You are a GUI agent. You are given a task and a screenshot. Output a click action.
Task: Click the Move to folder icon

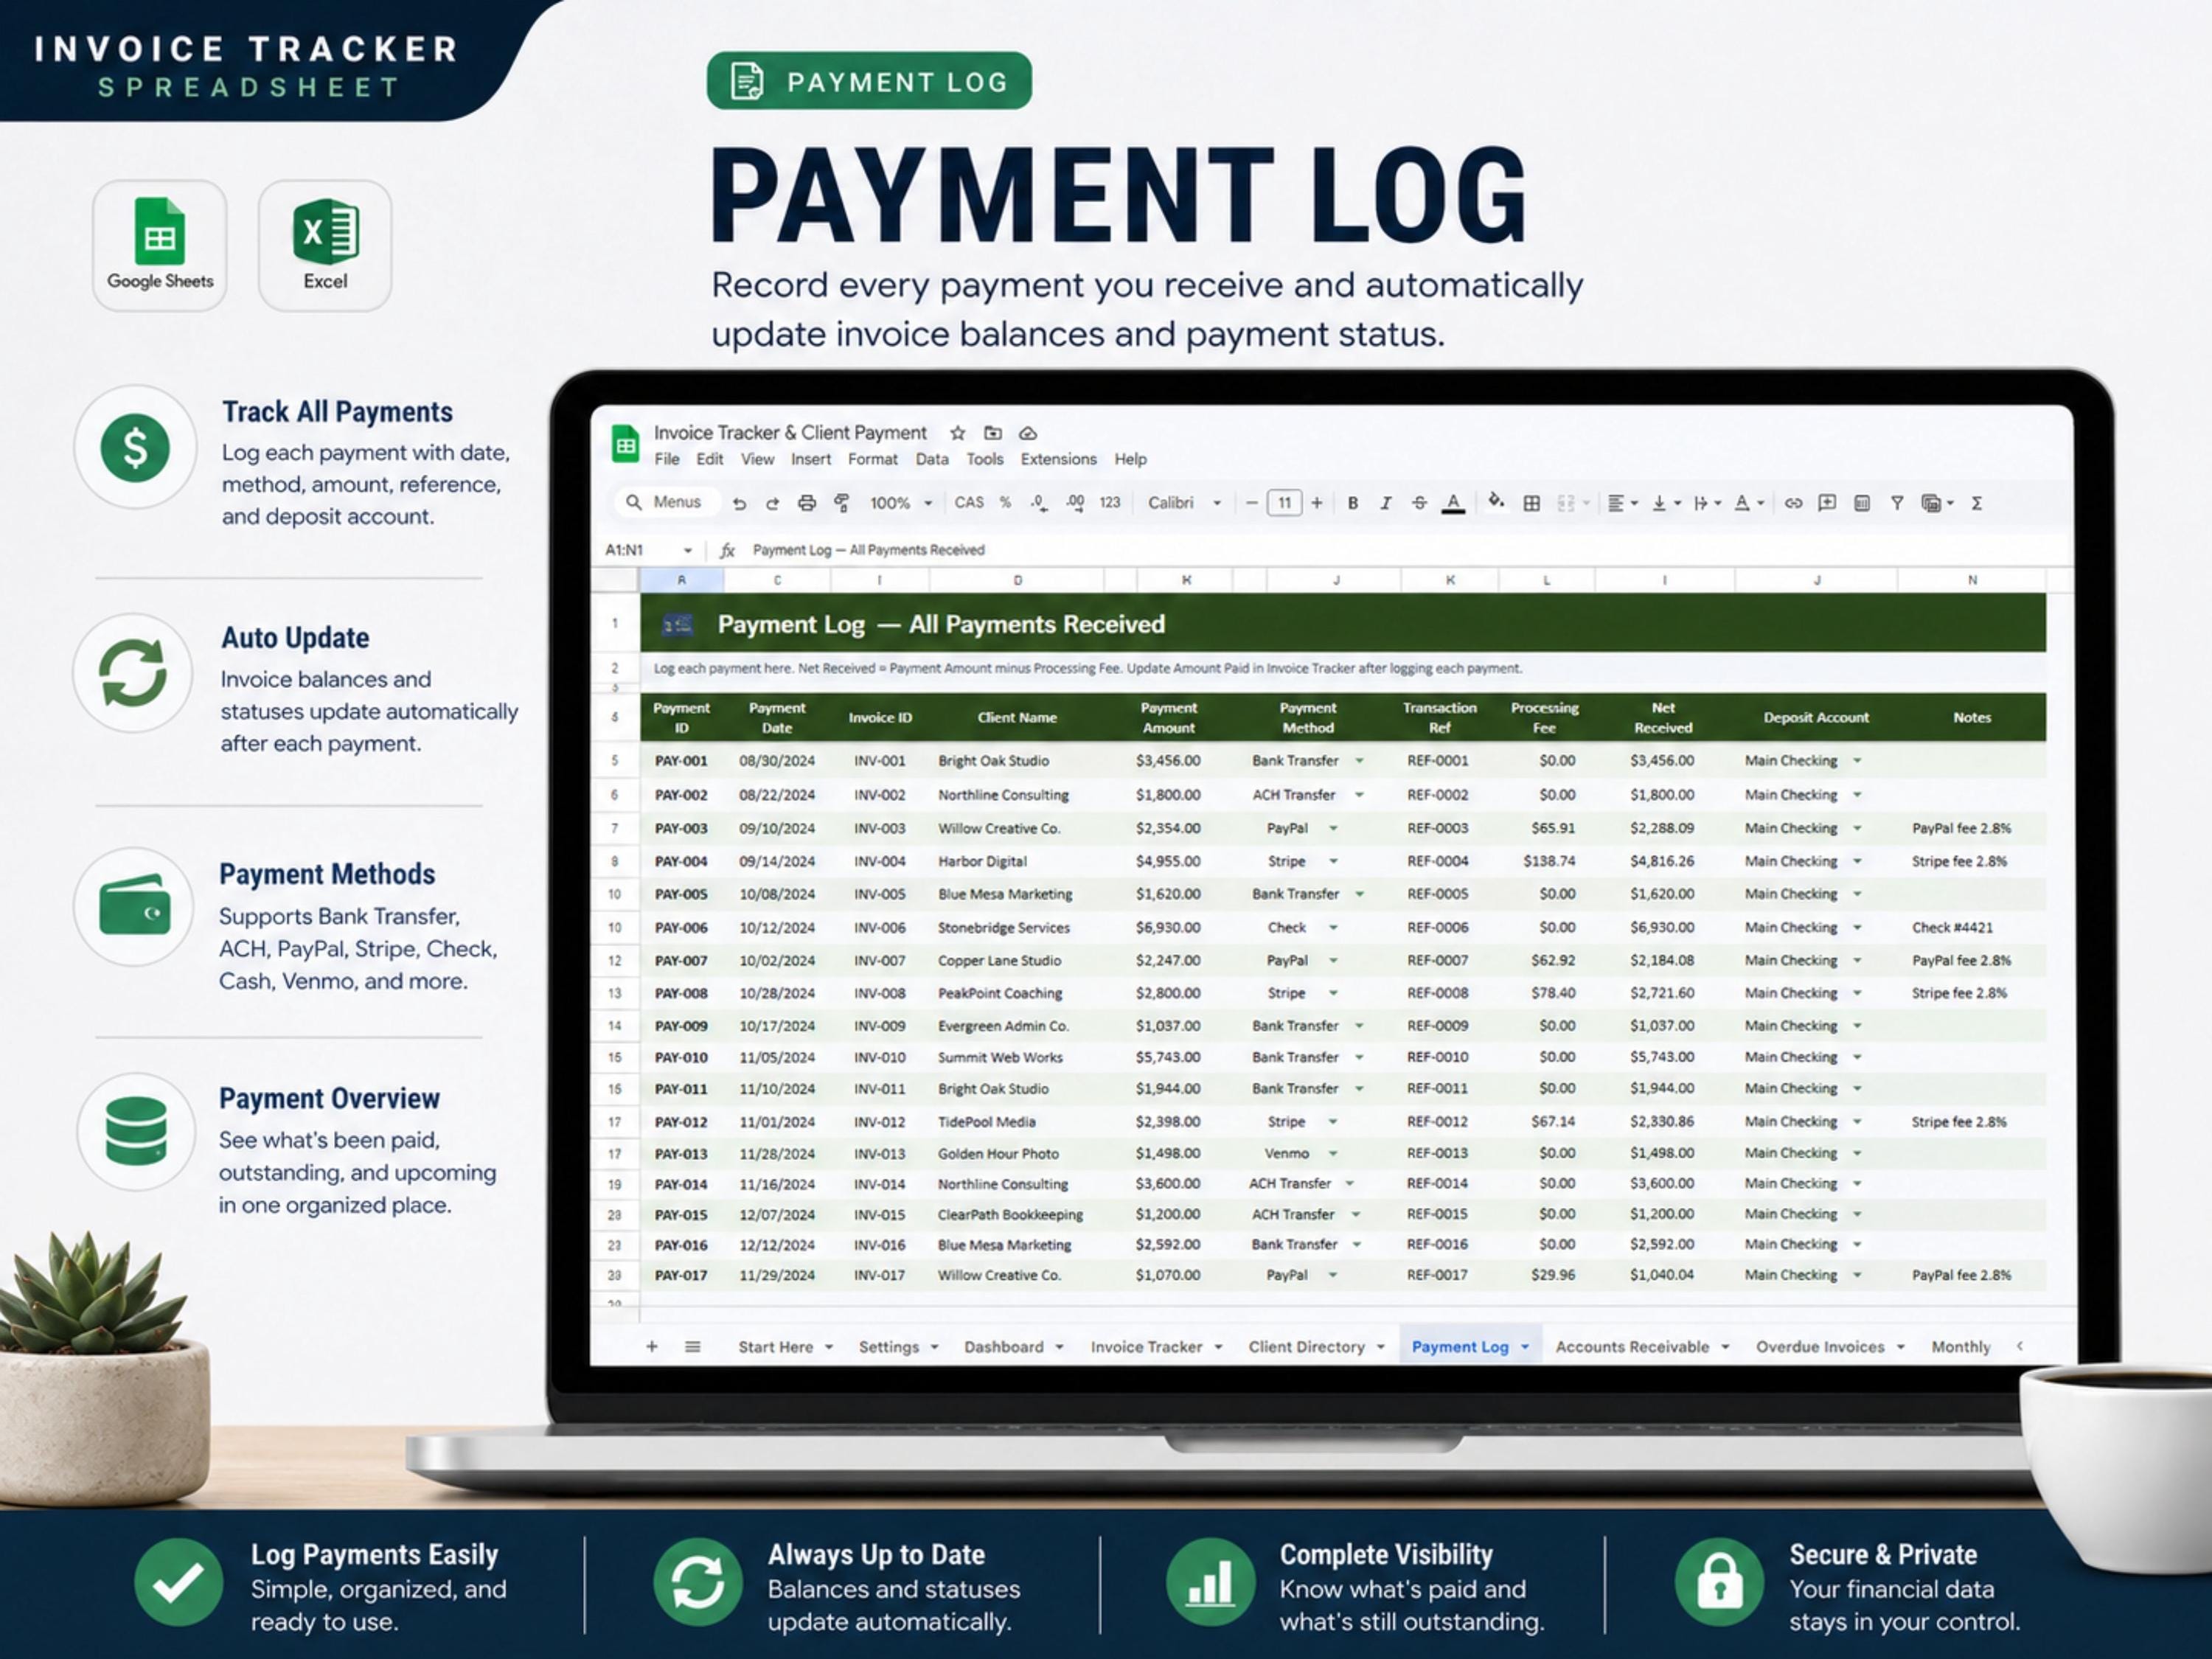tap(993, 433)
